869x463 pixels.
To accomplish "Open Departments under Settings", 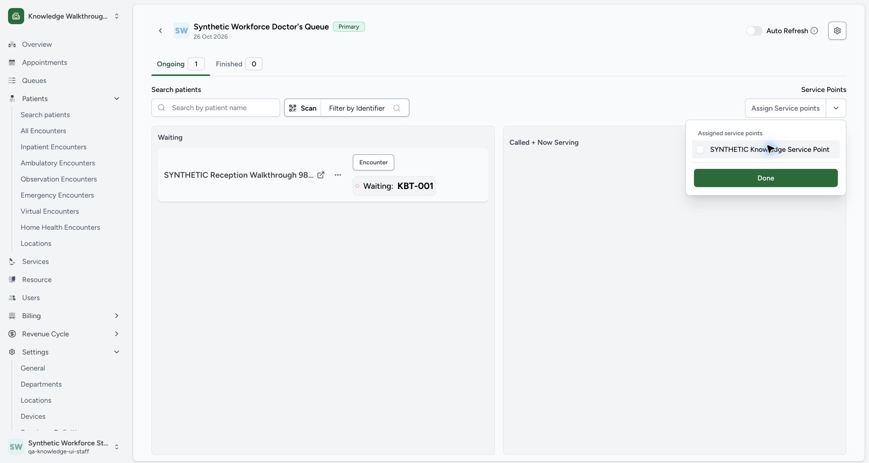I will (x=41, y=384).
